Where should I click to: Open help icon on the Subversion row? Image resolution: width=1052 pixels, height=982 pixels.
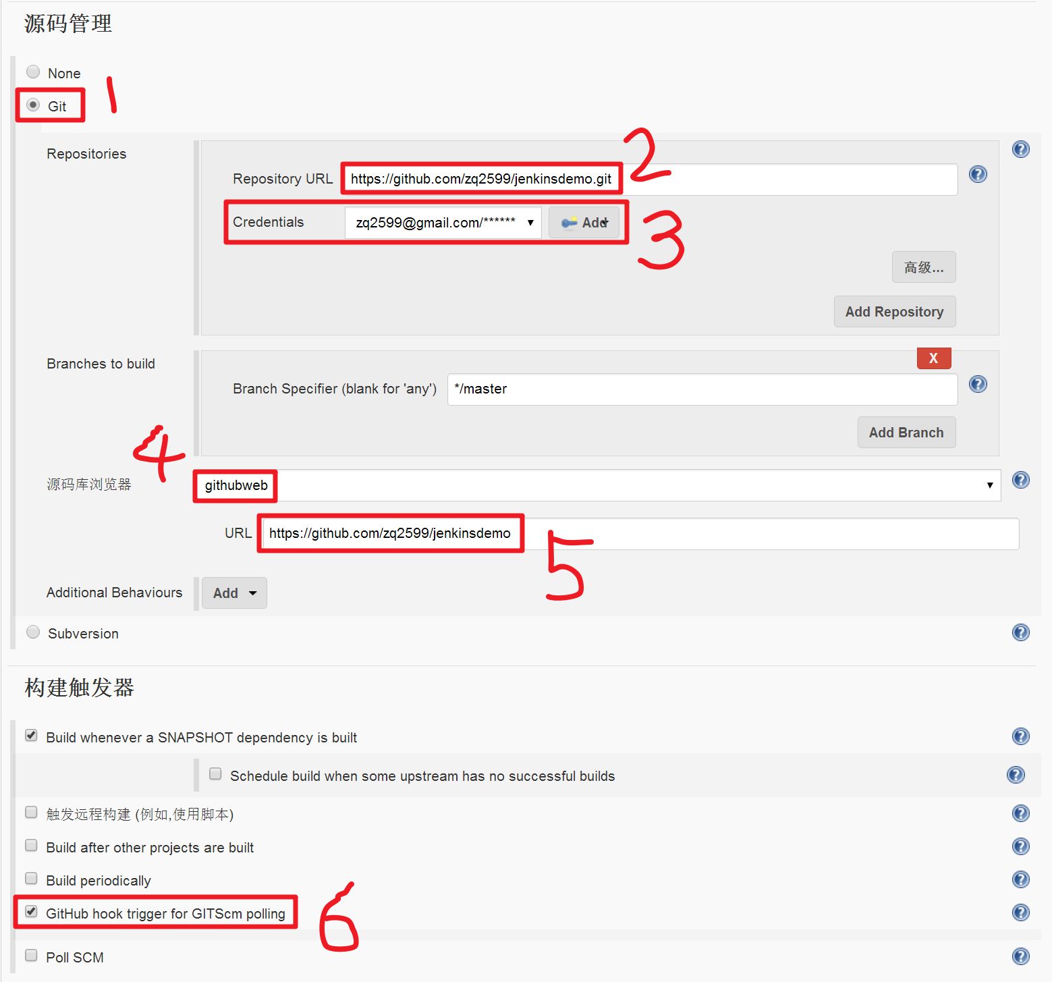tap(1020, 632)
